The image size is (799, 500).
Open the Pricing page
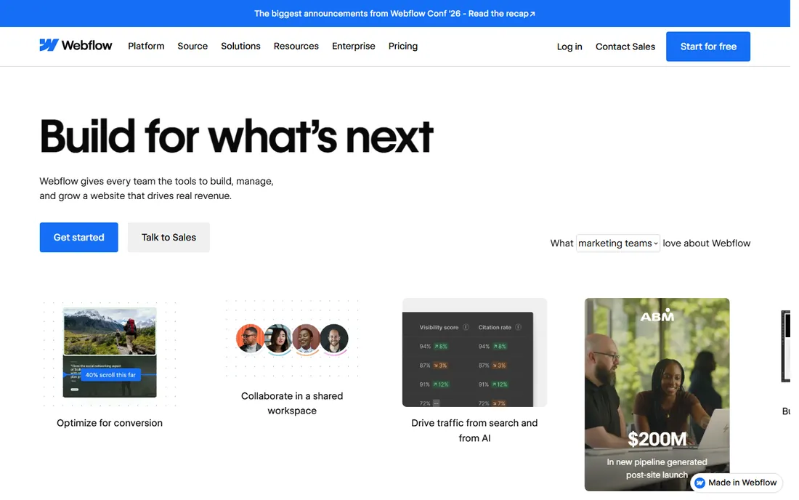click(403, 46)
